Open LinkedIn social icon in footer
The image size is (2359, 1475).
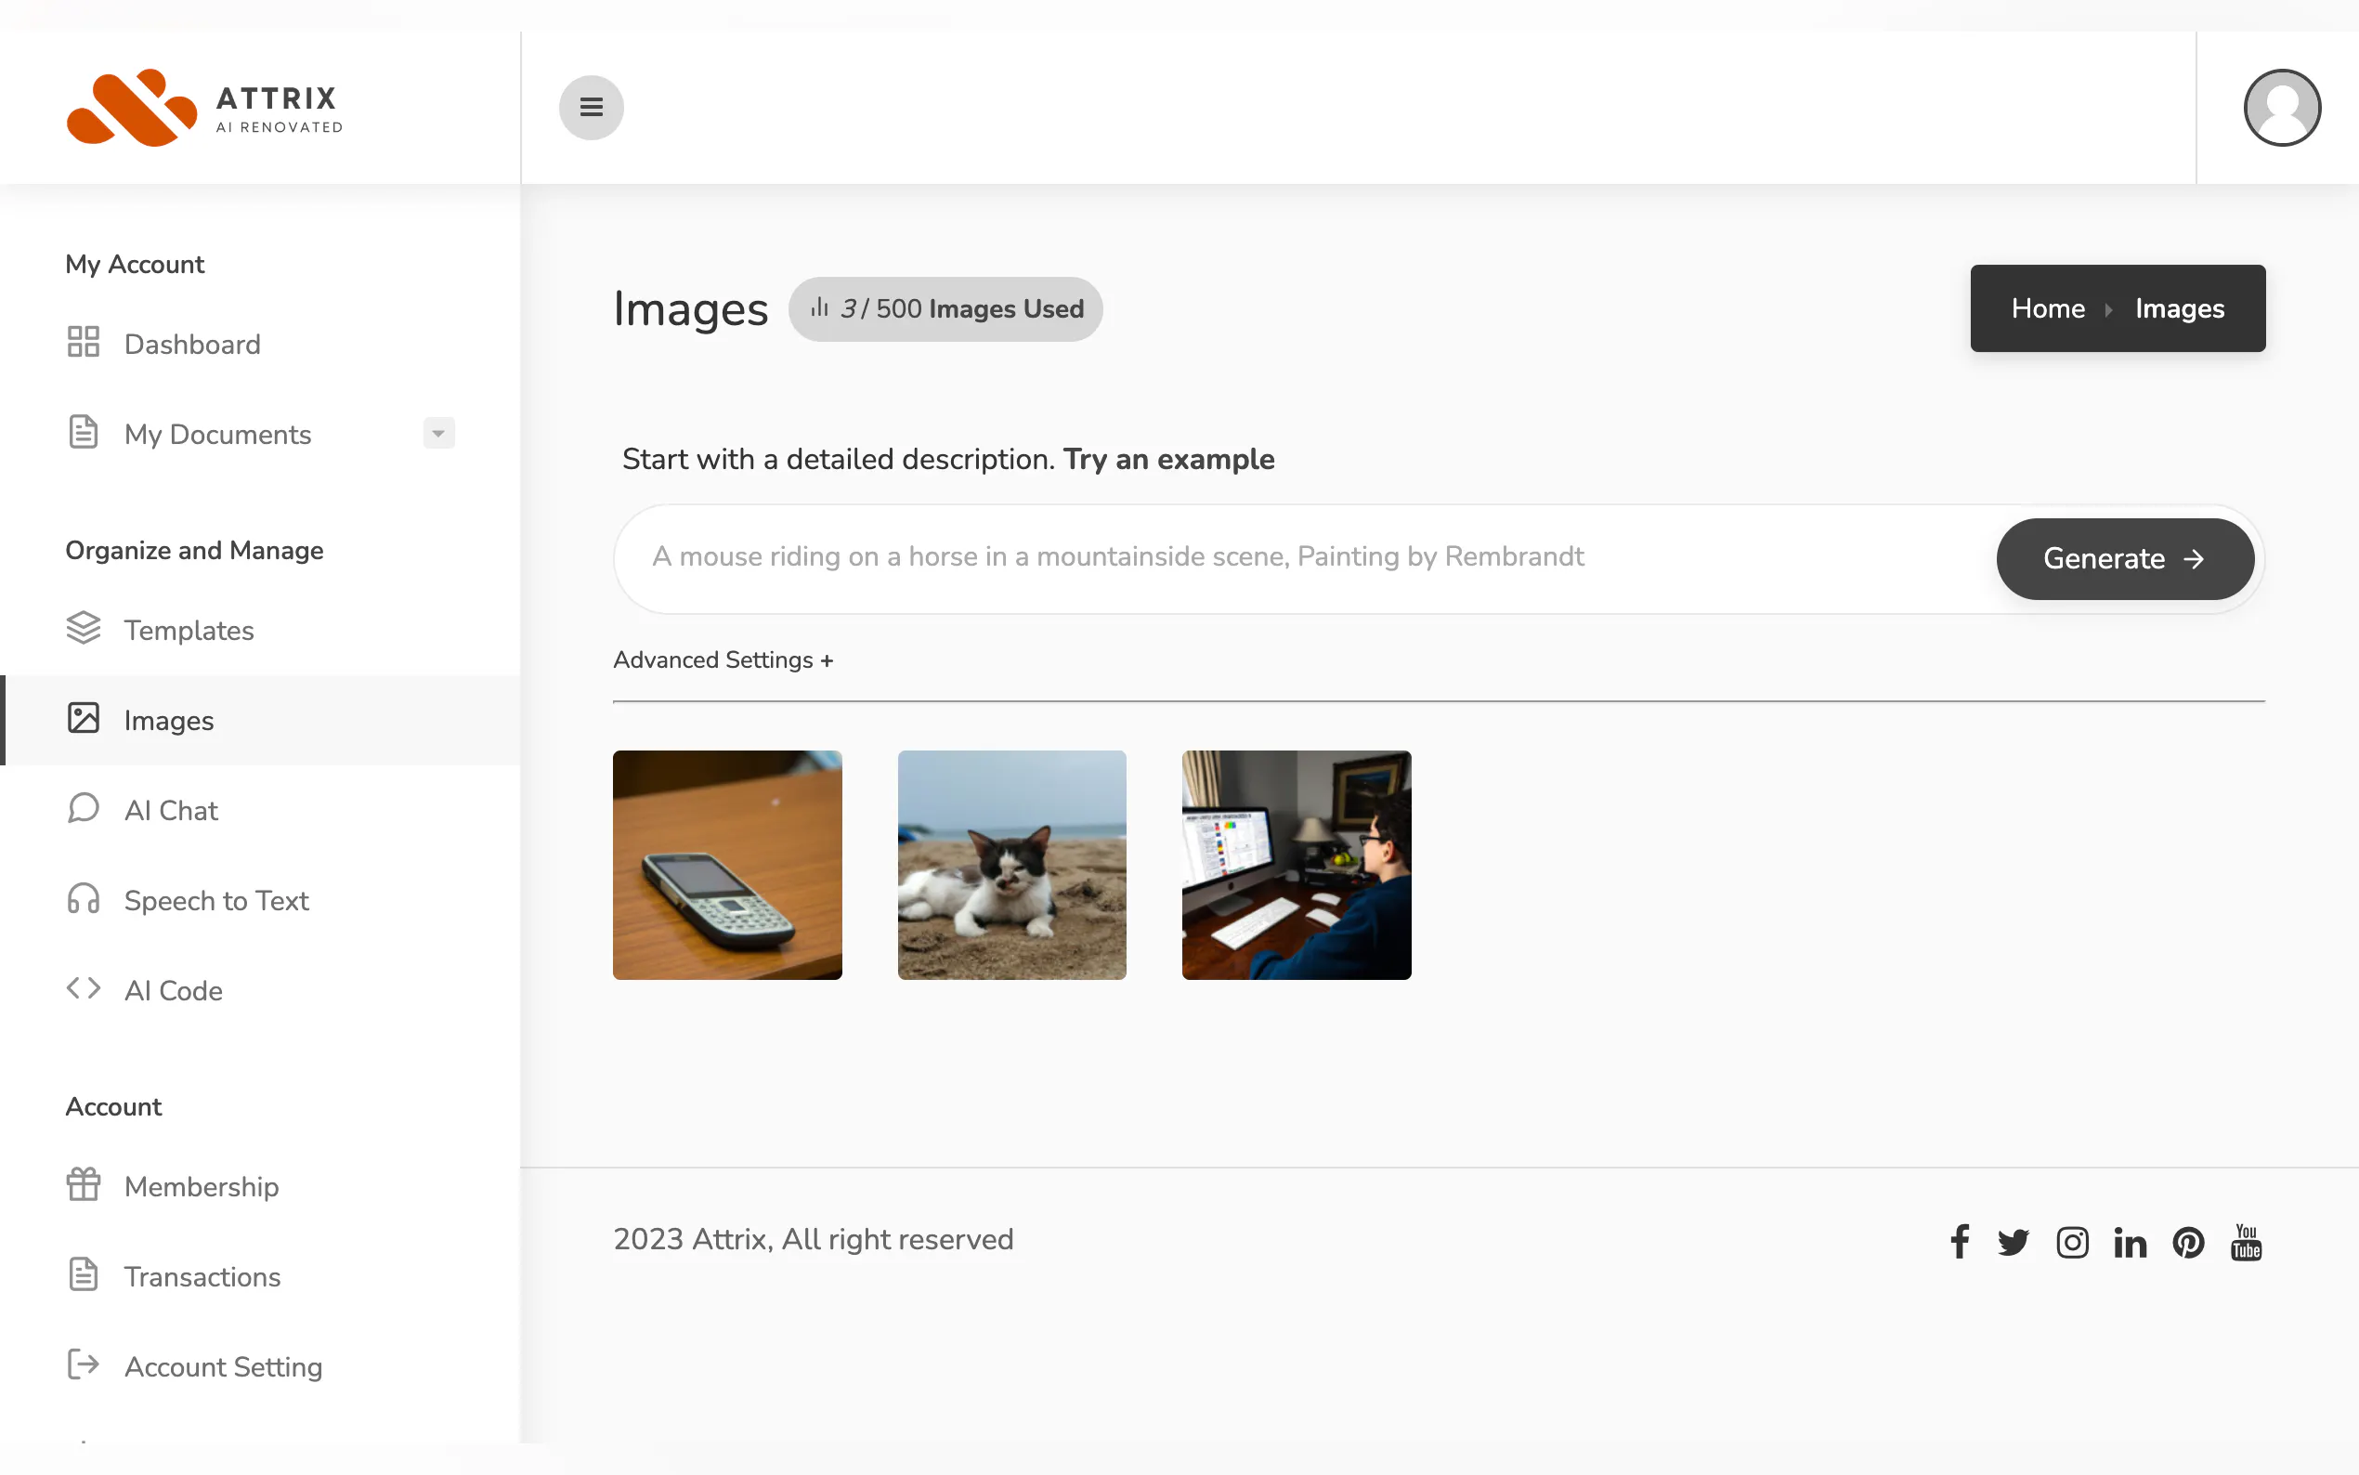(2130, 1243)
